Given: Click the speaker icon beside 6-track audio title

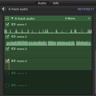Looking at the screenshot, I should 4,9.
